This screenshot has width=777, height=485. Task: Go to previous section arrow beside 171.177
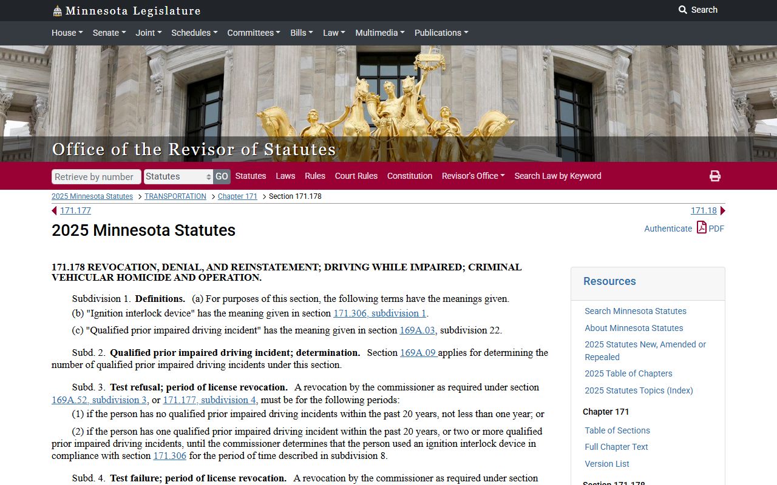pos(55,210)
